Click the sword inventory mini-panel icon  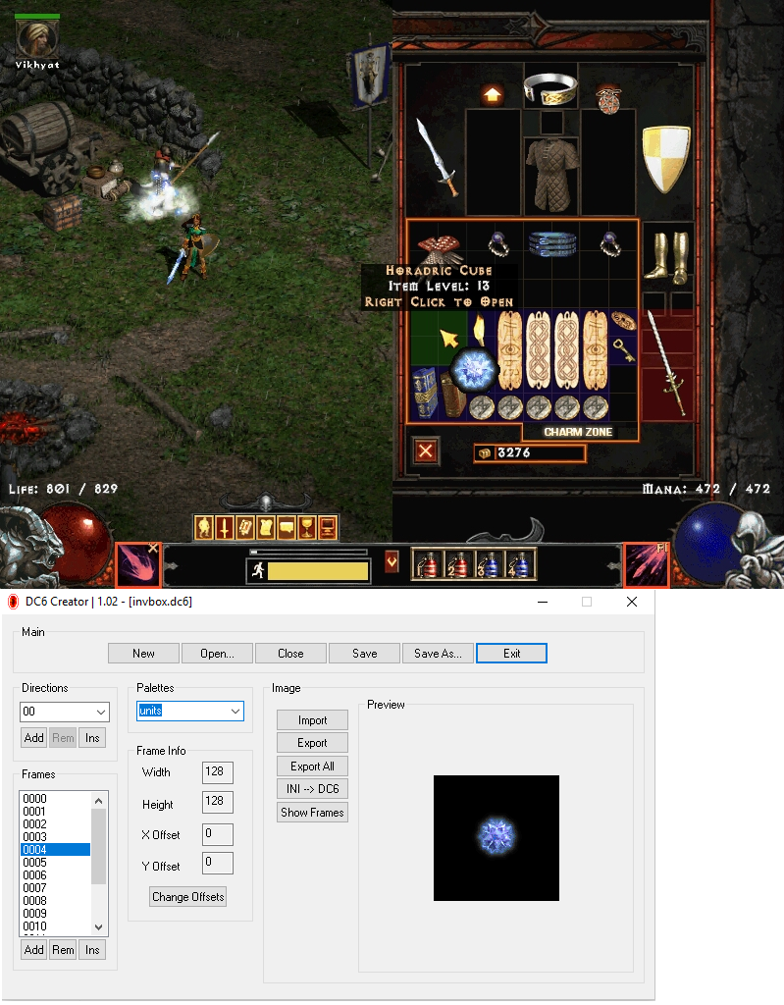[x=225, y=527]
